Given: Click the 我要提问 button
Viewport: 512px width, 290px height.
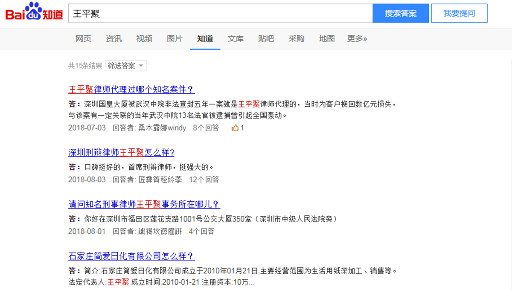Looking at the screenshot, I should pos(459,13).
